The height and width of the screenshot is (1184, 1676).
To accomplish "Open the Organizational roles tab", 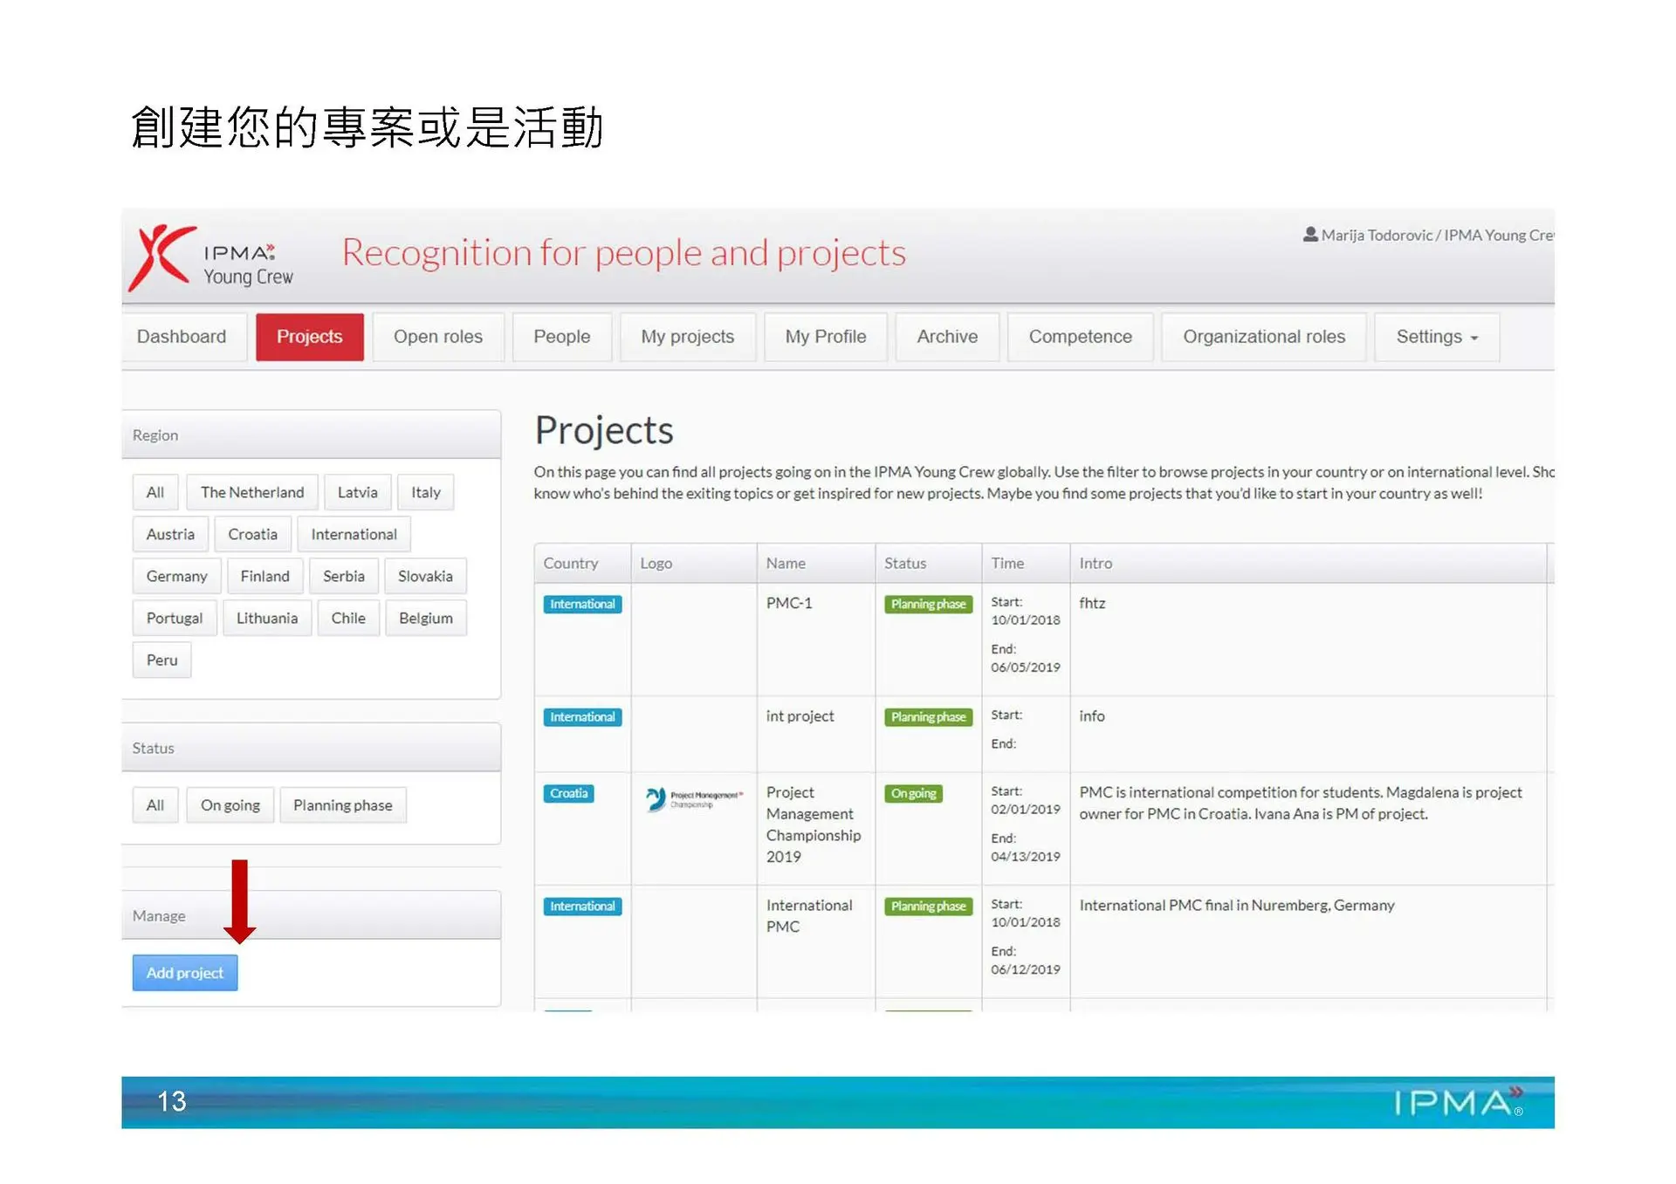I will pyautogui.click(x=1263, y=337).
